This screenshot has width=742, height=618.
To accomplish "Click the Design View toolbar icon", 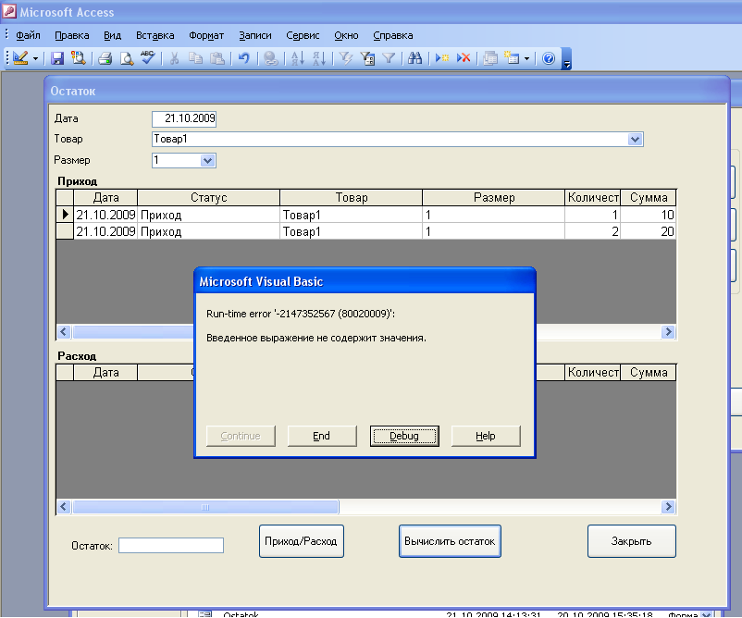I will coord(20,58).
